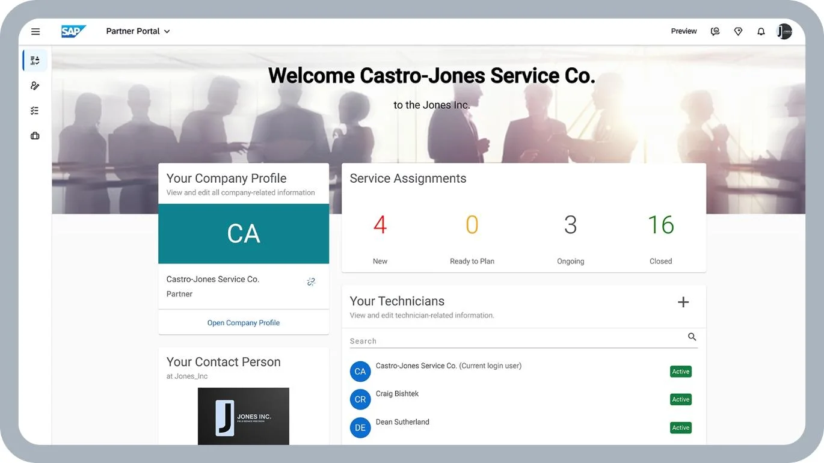Click Active badge for Dean Sutherland
This screenshot has height=463, width=824.
coord(681,428)
